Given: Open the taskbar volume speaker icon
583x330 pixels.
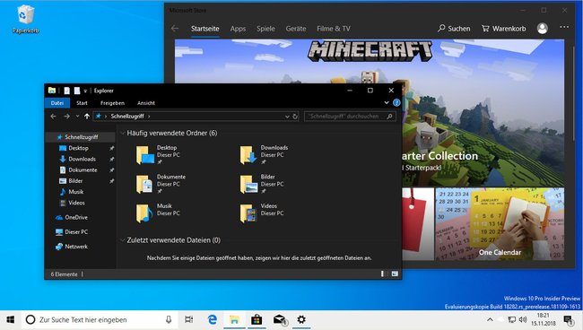Looking at the screenshot, I should click(523, 319).
